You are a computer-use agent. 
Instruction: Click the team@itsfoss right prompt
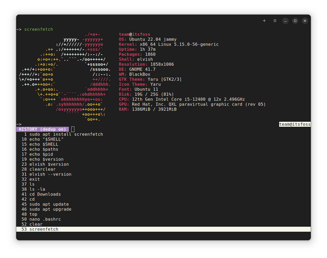point(295,124)
